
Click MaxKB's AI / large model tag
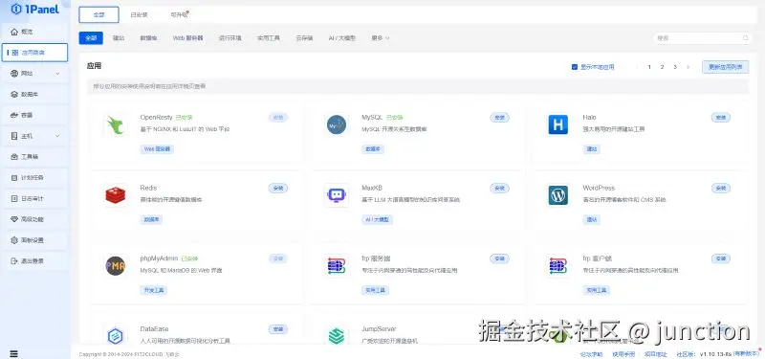coord(377,220)
